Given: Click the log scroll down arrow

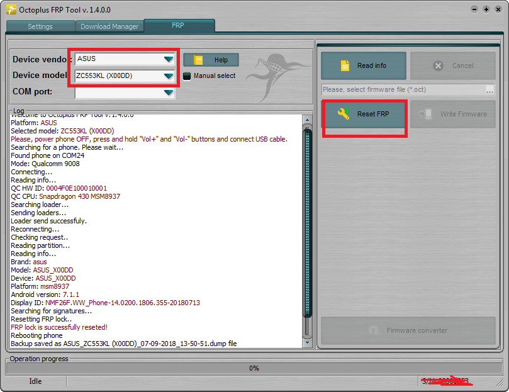Looking at the screenshot, I should (x=307, y=343).
